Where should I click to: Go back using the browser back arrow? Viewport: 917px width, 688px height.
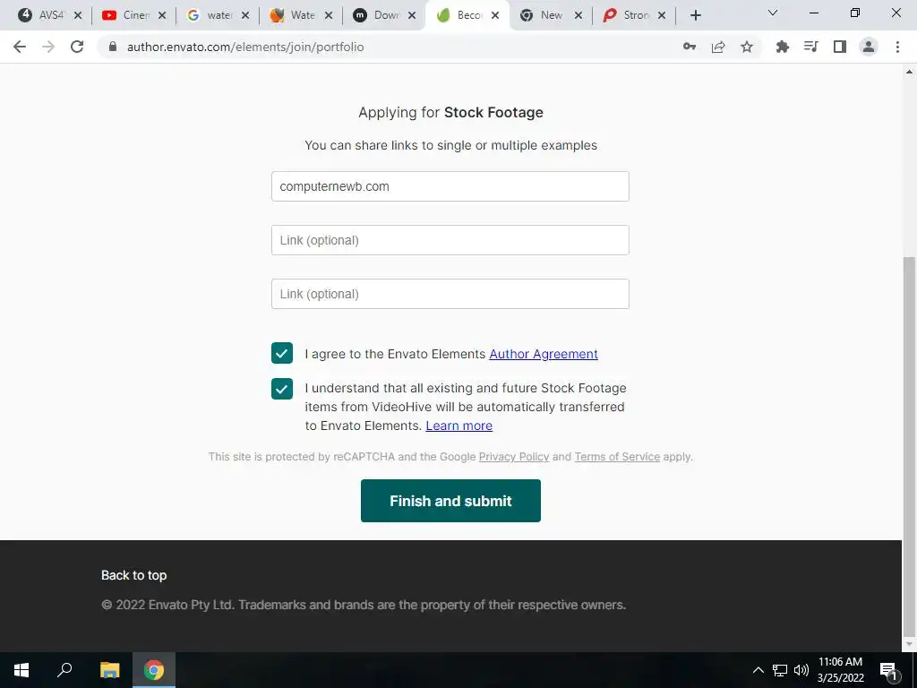coord(20,47)
